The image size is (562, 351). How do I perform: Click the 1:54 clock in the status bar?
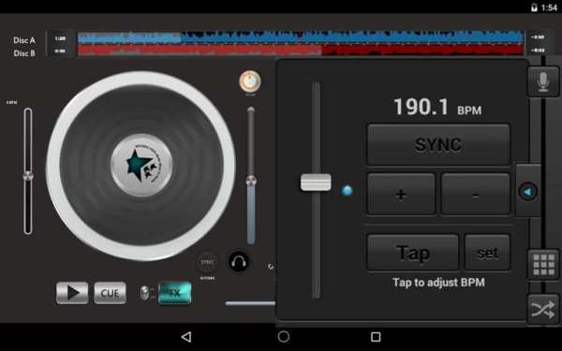pos(549,7)
